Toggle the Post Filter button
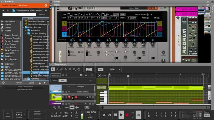The height and width of the screenshot is (120, 214). pos(79,52)
